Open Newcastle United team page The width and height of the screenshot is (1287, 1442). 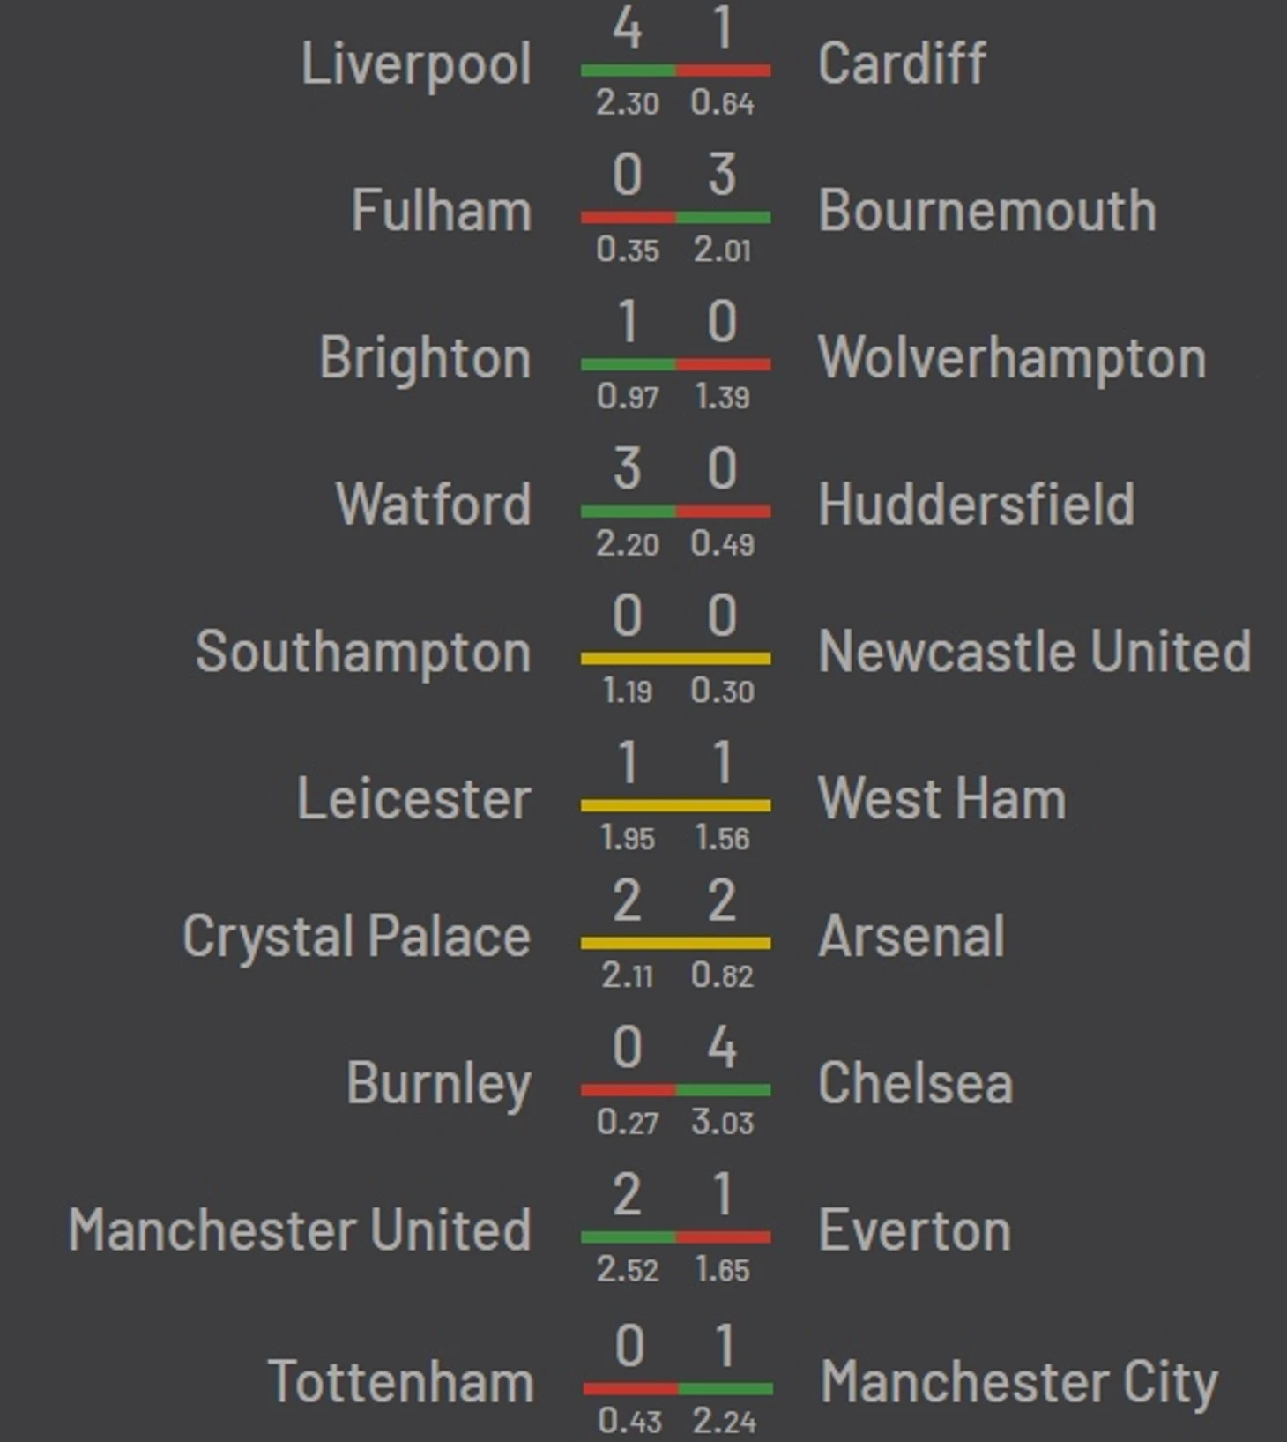[1035, 652]
